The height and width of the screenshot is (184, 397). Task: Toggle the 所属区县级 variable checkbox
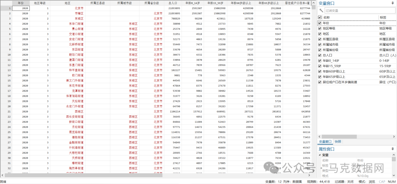320,39
